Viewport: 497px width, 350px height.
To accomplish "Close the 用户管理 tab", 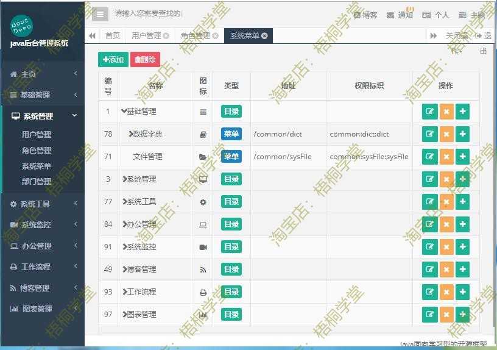I will point(166,36).
